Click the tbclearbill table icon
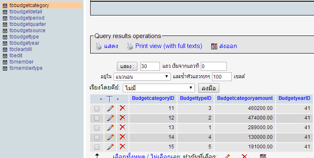 (x=5, y=49)
